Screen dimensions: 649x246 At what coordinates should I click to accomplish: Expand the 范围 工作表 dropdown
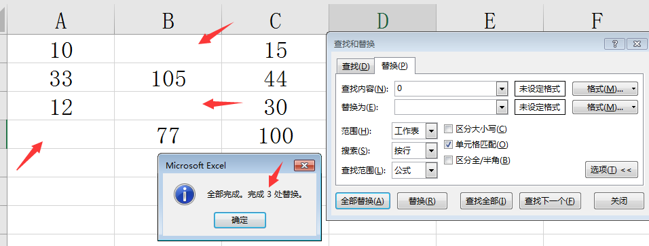coord(432,131)
